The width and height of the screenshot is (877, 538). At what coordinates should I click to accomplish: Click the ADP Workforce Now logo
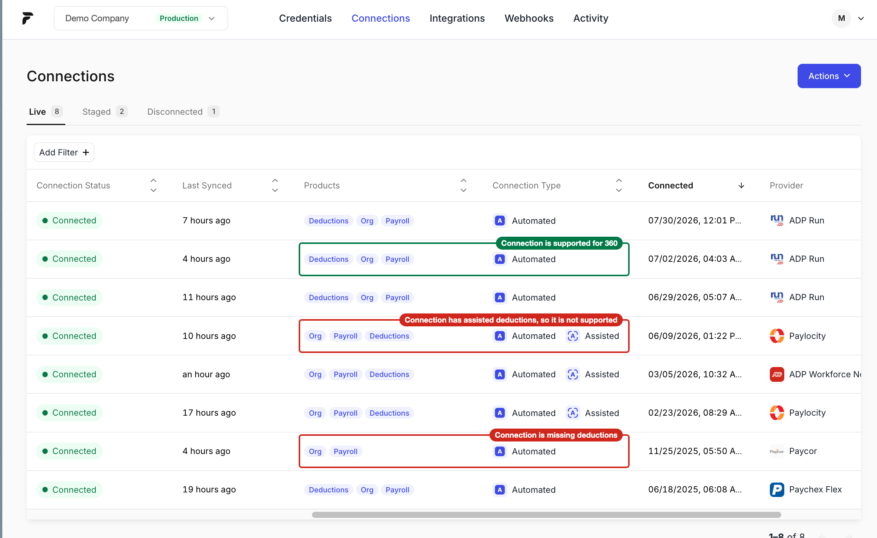point(777,374)
